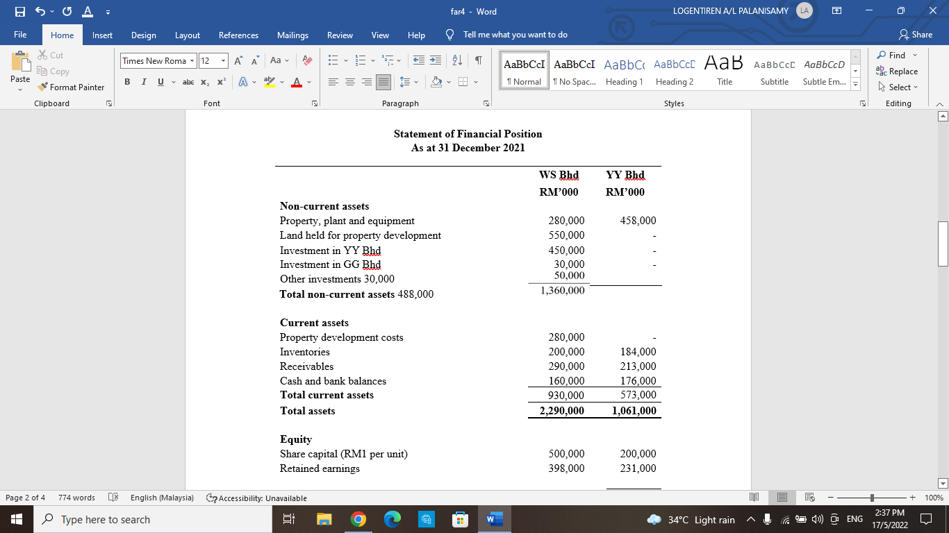This screenshot has height=533, width=949.
Task: Click Replace in the Editing group
Action: 897,71
